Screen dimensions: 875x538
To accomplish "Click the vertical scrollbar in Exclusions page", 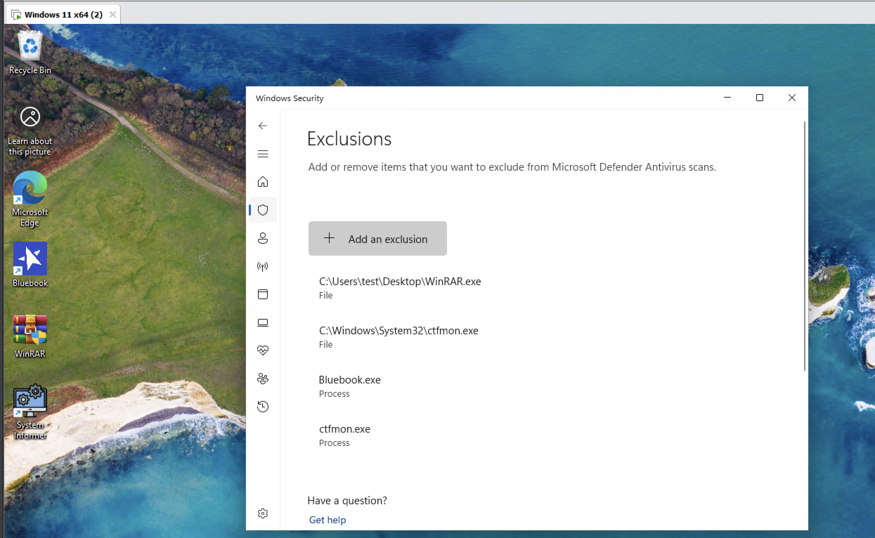I will pos(804,245).
